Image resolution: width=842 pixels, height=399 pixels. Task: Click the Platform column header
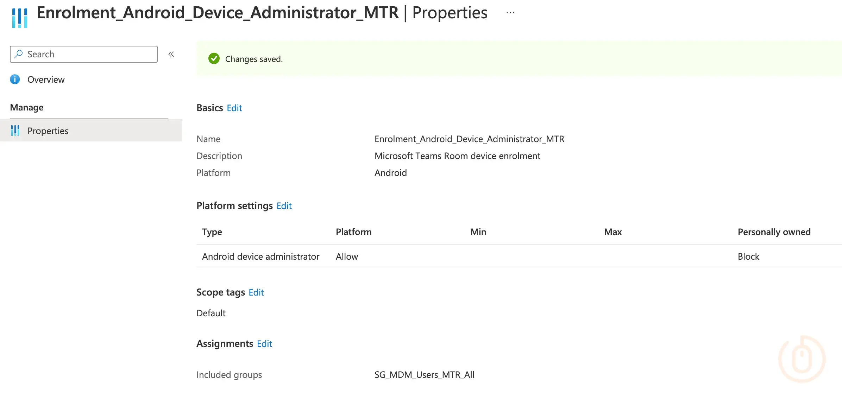tap(353, 232)
